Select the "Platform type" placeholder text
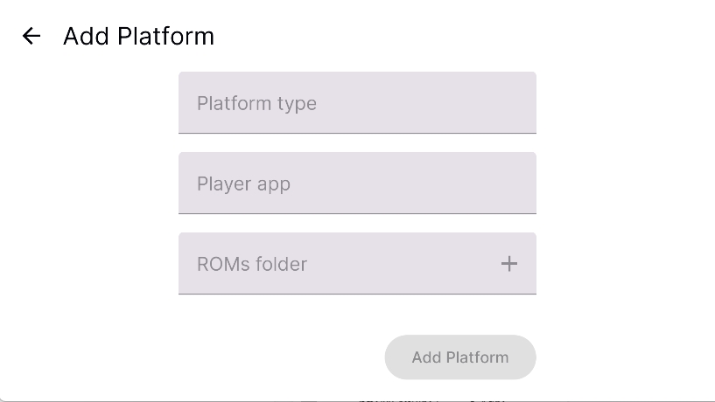Viewport: 715px width, 402px height. 256,103
